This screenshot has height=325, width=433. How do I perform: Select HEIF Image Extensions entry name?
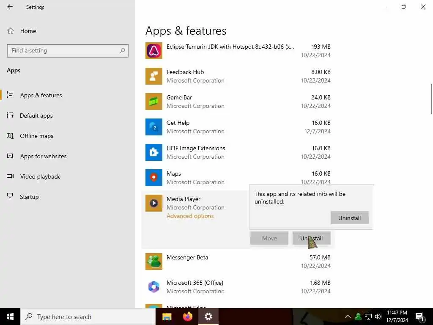tap(196, 149)
